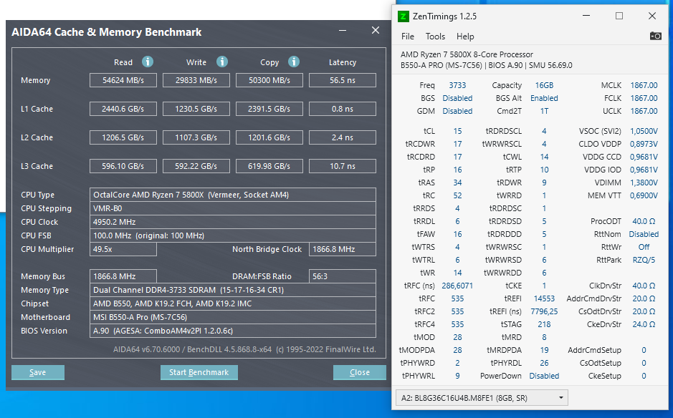This screenshot has width=673, height=418.
Task: Close AIDA64 window with the X icon
Action: [376, 30]
